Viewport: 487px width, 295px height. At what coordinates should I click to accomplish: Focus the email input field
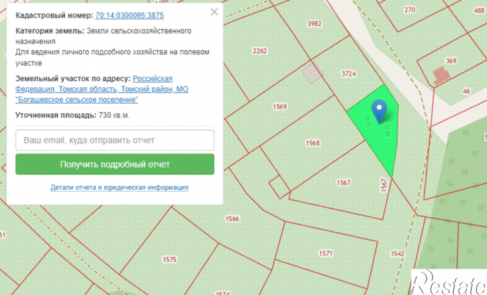(x=115, y=140)
